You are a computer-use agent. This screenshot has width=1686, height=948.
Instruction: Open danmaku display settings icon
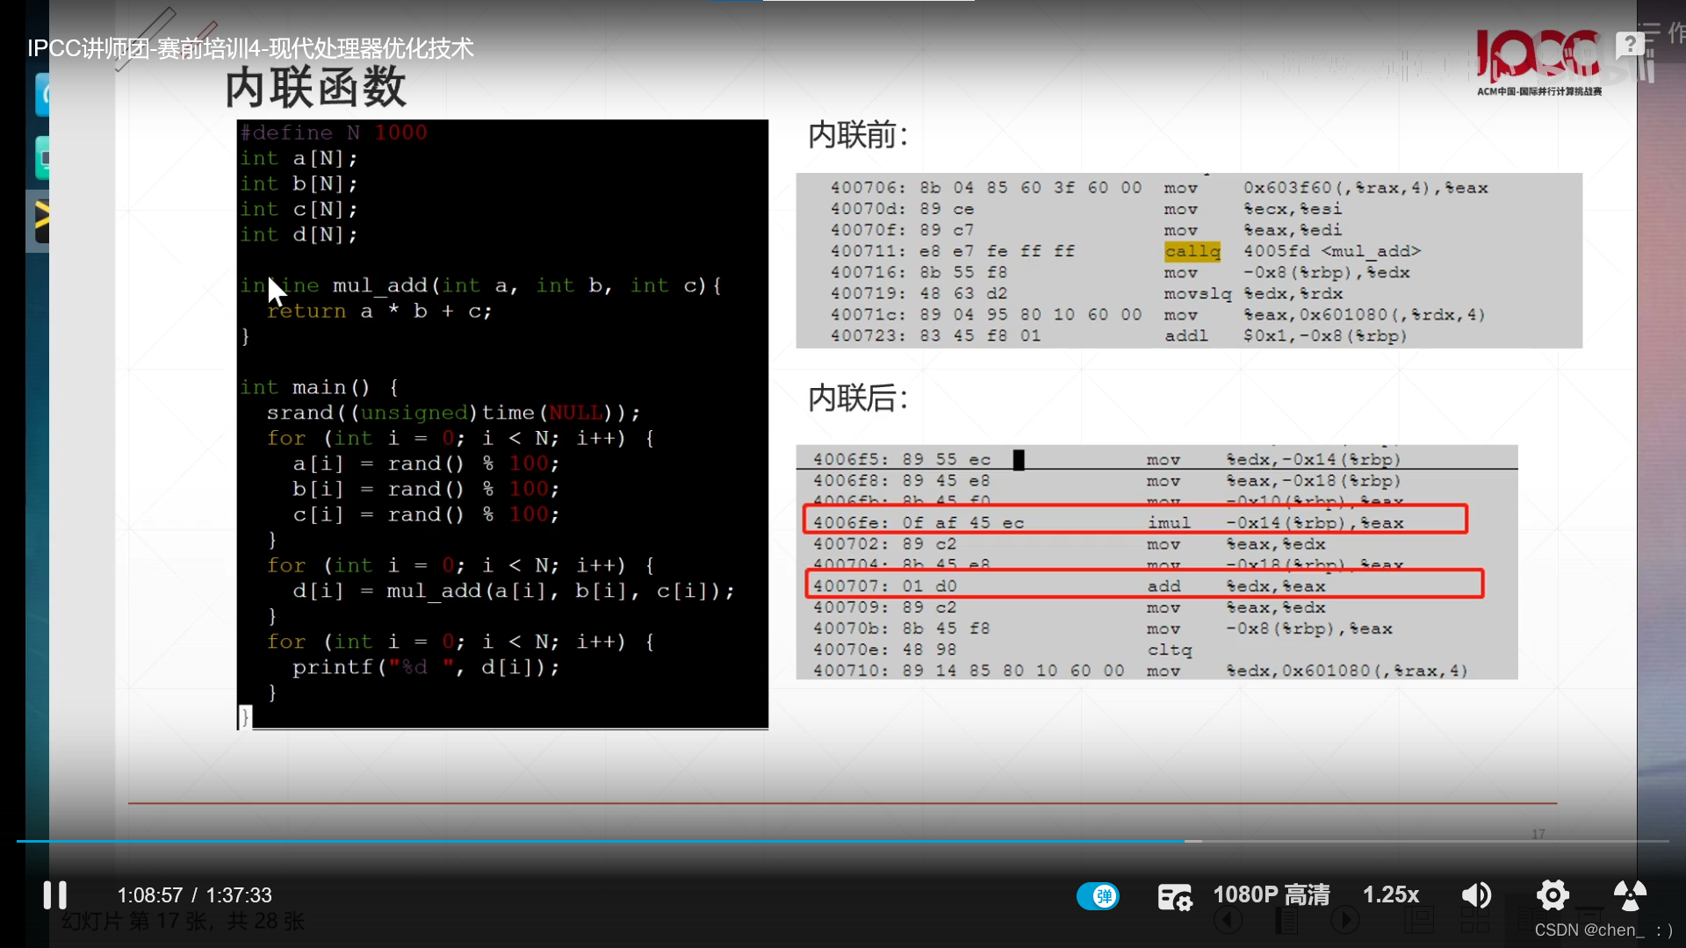click(x=1174, y=896)
